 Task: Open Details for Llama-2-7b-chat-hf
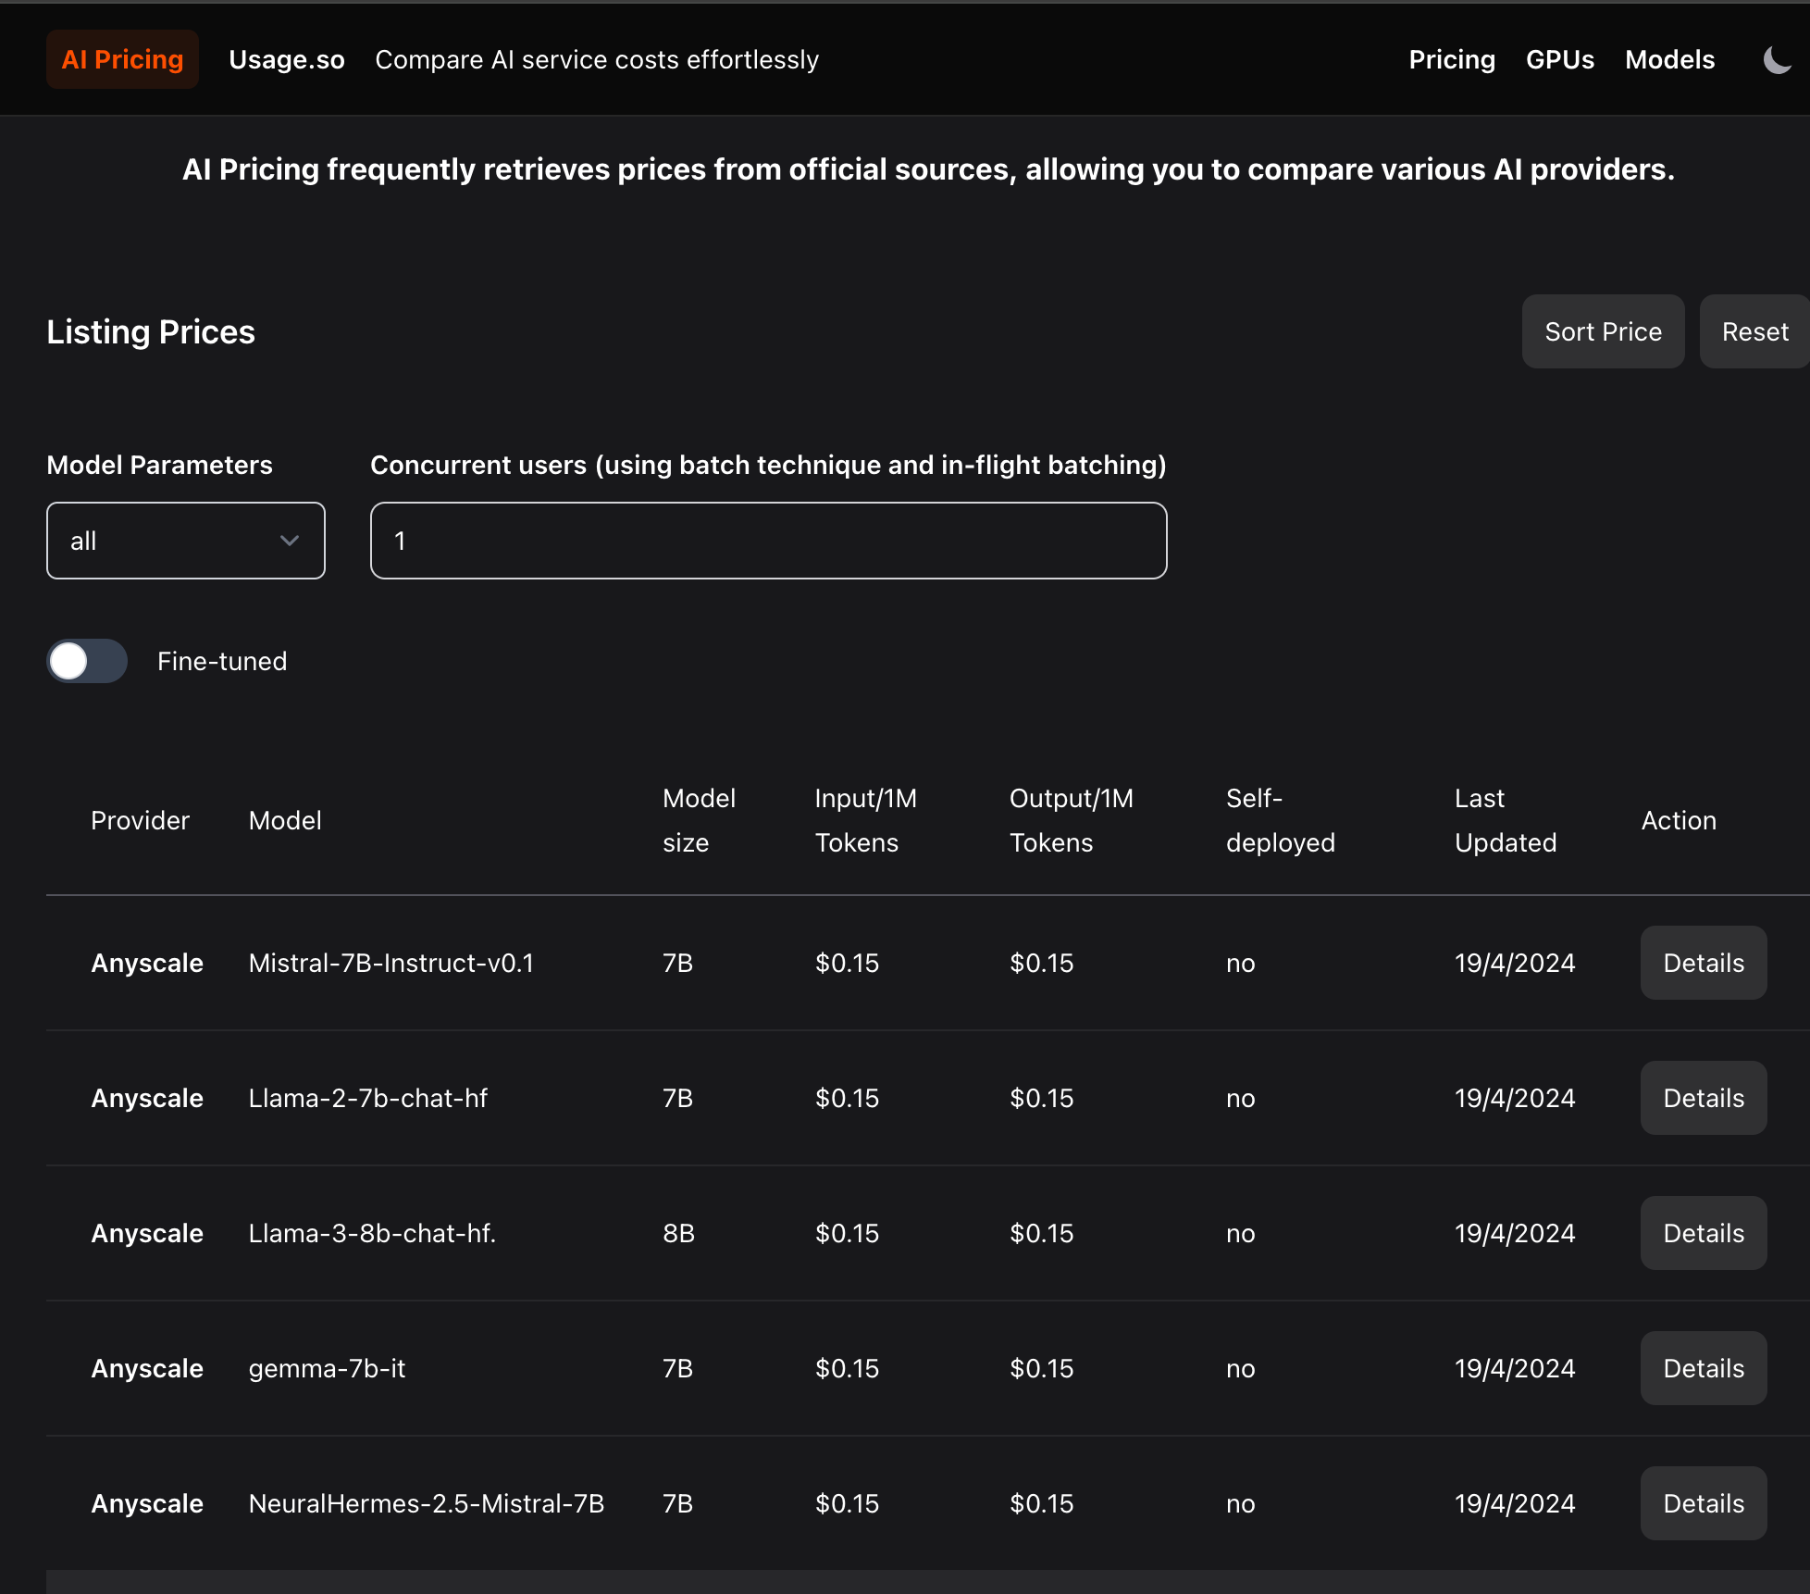click(x=1703, y=1098)
